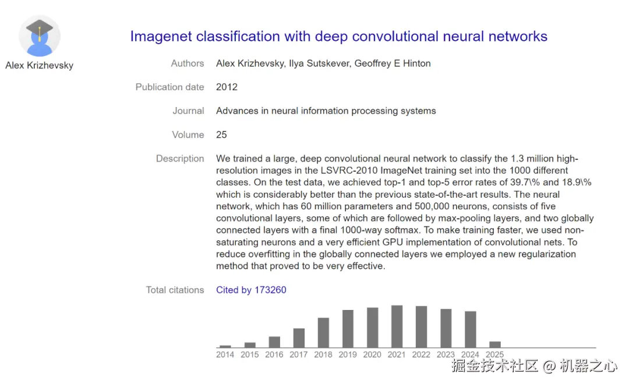Select the 2022 citation bar
Viewport: 629px width, 385px height.
421,327
